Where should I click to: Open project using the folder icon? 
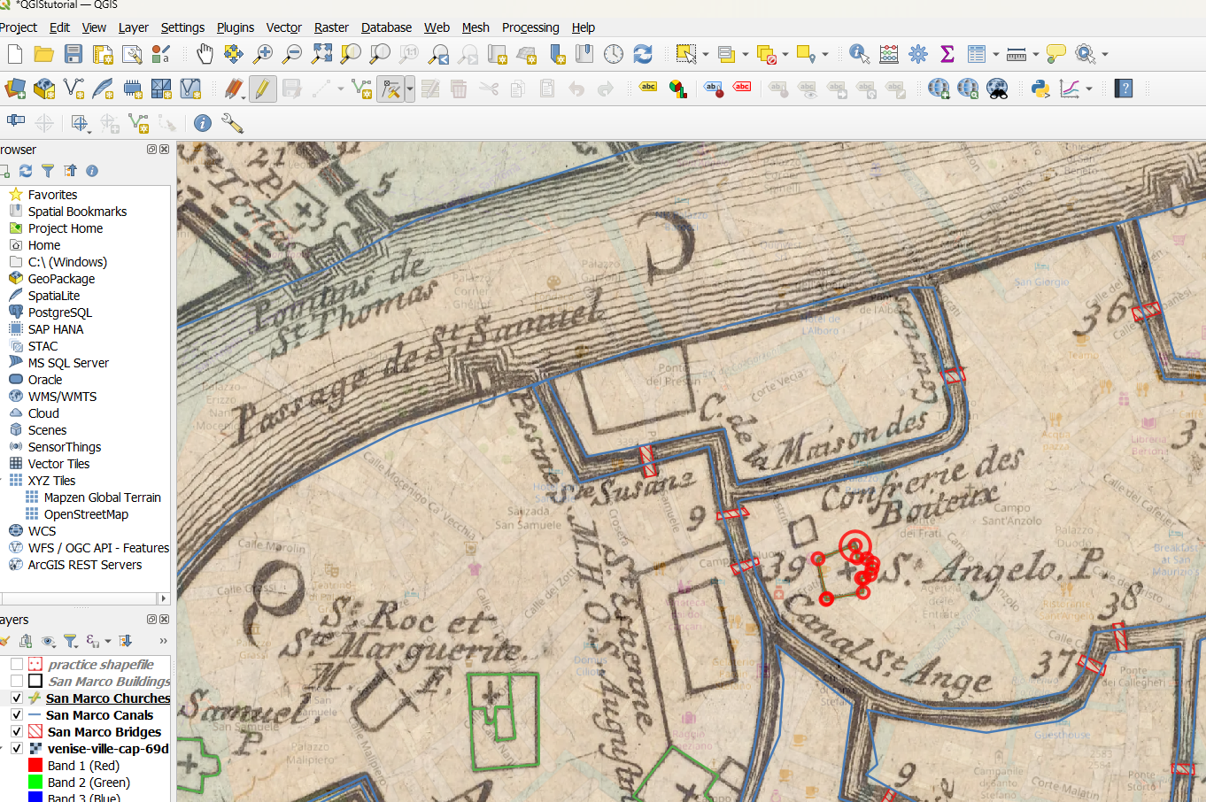(43, 54)
